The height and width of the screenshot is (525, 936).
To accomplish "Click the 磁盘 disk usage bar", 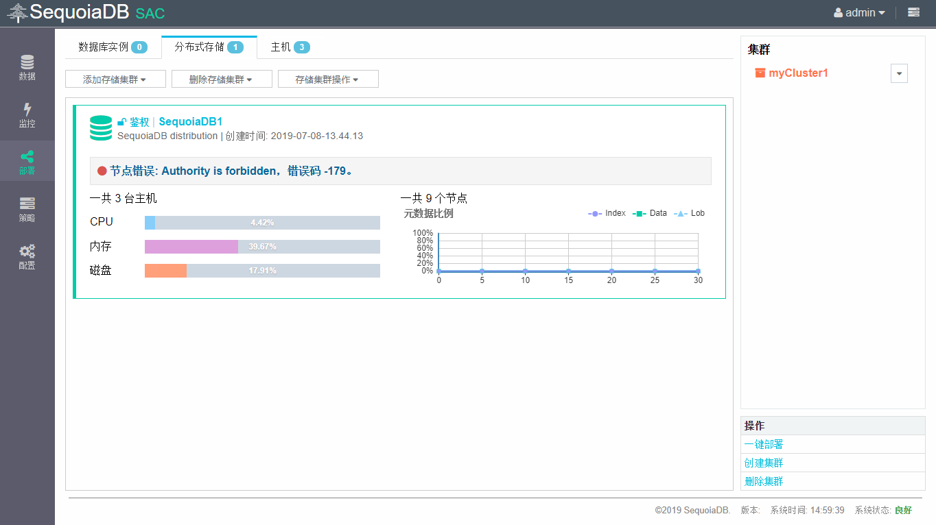I will point(262,271).
